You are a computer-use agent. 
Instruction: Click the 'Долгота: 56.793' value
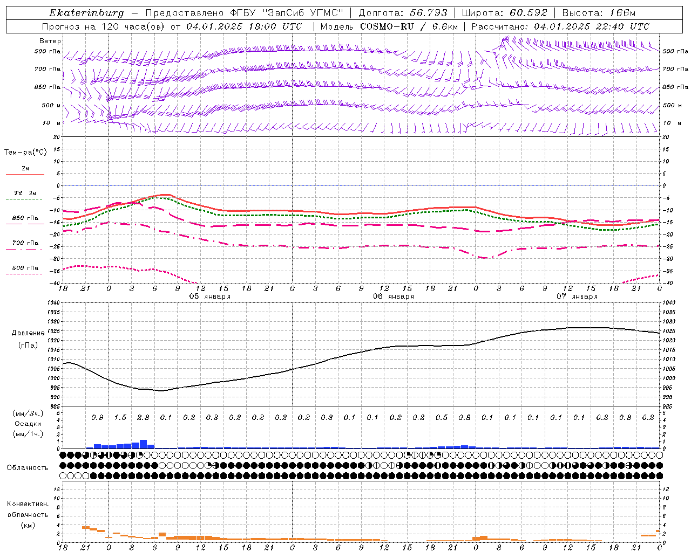pyautogui.click(x=403, y=13)
